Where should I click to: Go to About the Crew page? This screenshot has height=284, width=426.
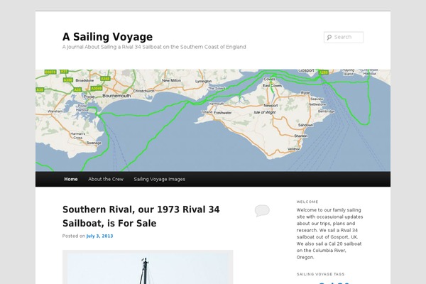[x=106, y=179]
